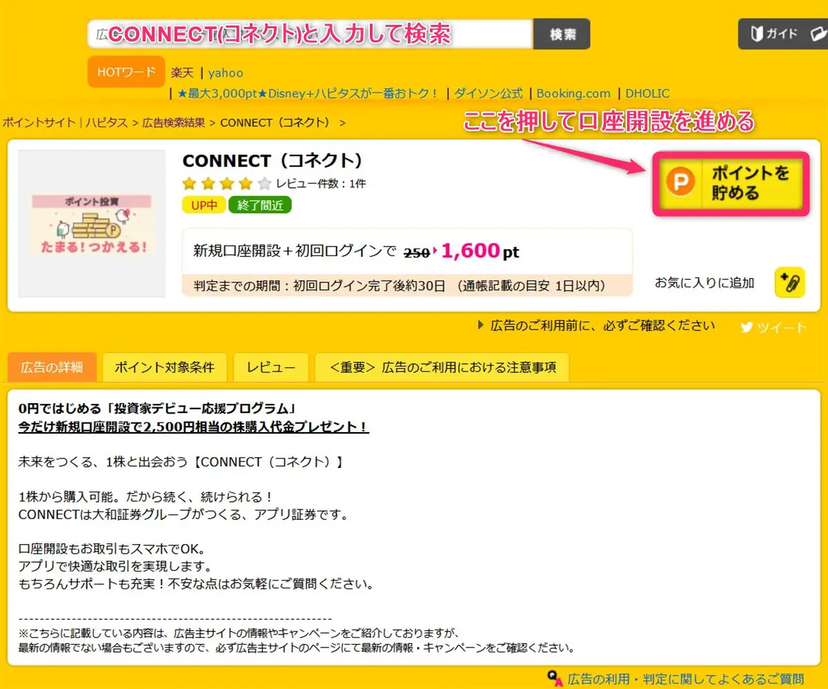
Task: Open 広告の利用・判定に関してよくあるご質問 link
Action: 686,679
